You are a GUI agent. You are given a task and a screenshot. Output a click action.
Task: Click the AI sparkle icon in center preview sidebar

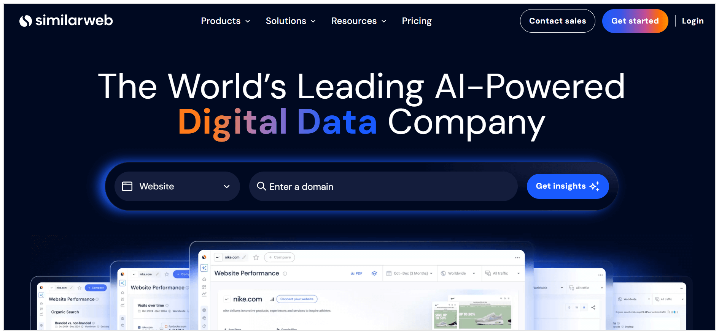[x=204, y=268]
